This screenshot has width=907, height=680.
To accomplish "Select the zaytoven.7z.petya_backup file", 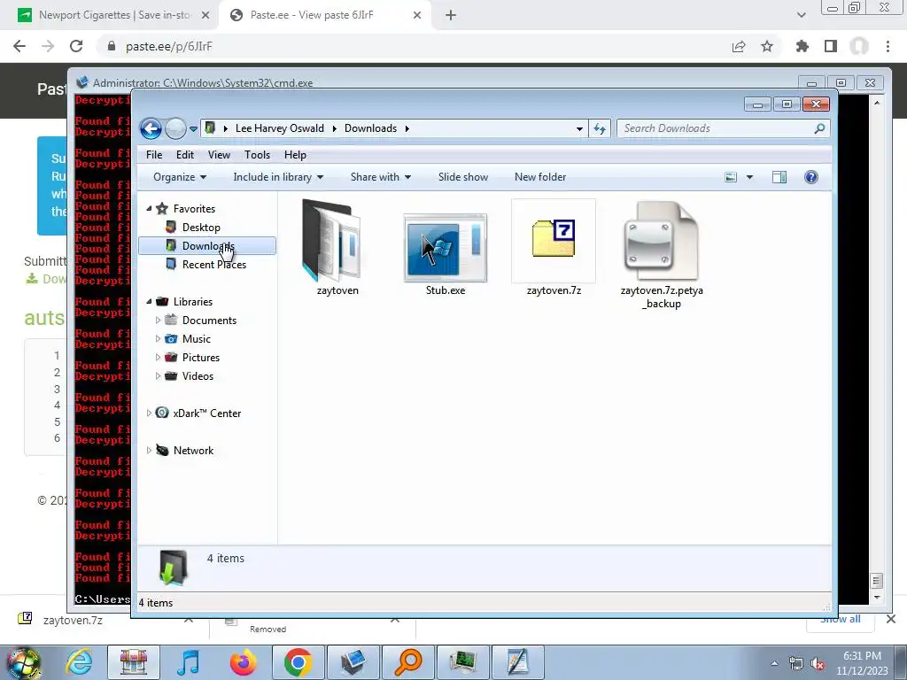I will [x=662, y=254].
